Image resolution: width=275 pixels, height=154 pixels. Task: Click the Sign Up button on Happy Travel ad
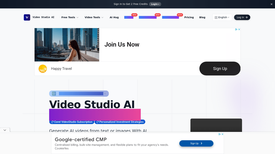(220, 69)
